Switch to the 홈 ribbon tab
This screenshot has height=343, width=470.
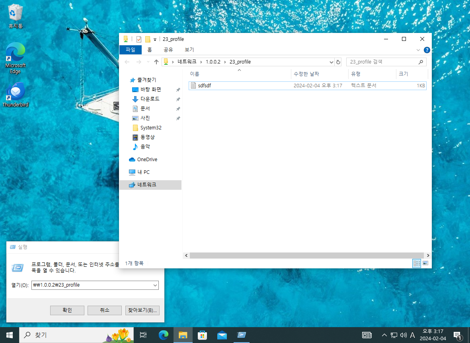click(x=150, y=50)
